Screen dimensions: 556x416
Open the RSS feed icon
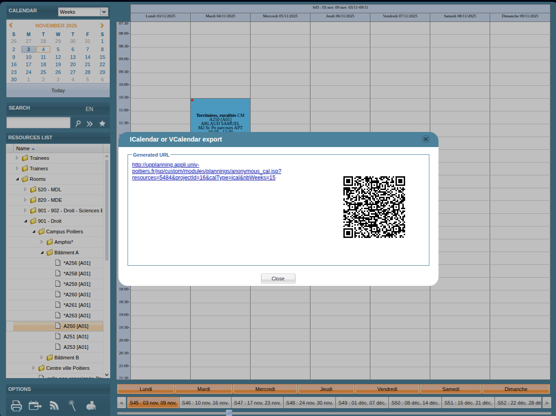click(54, 405)
